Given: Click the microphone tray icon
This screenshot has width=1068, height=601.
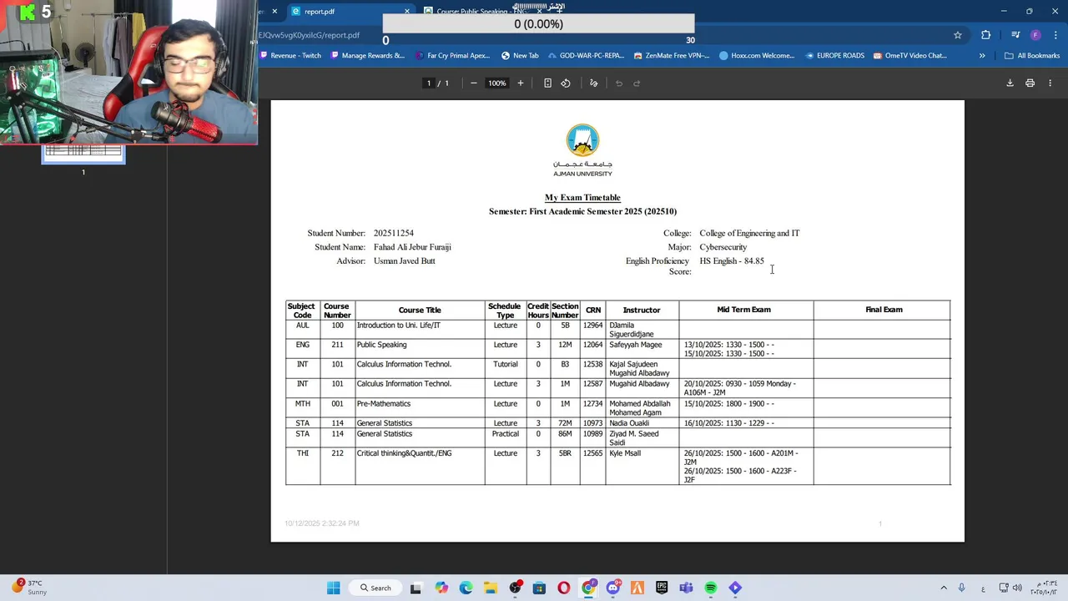Looking at the screenshot, I should [x=962, y=588].
